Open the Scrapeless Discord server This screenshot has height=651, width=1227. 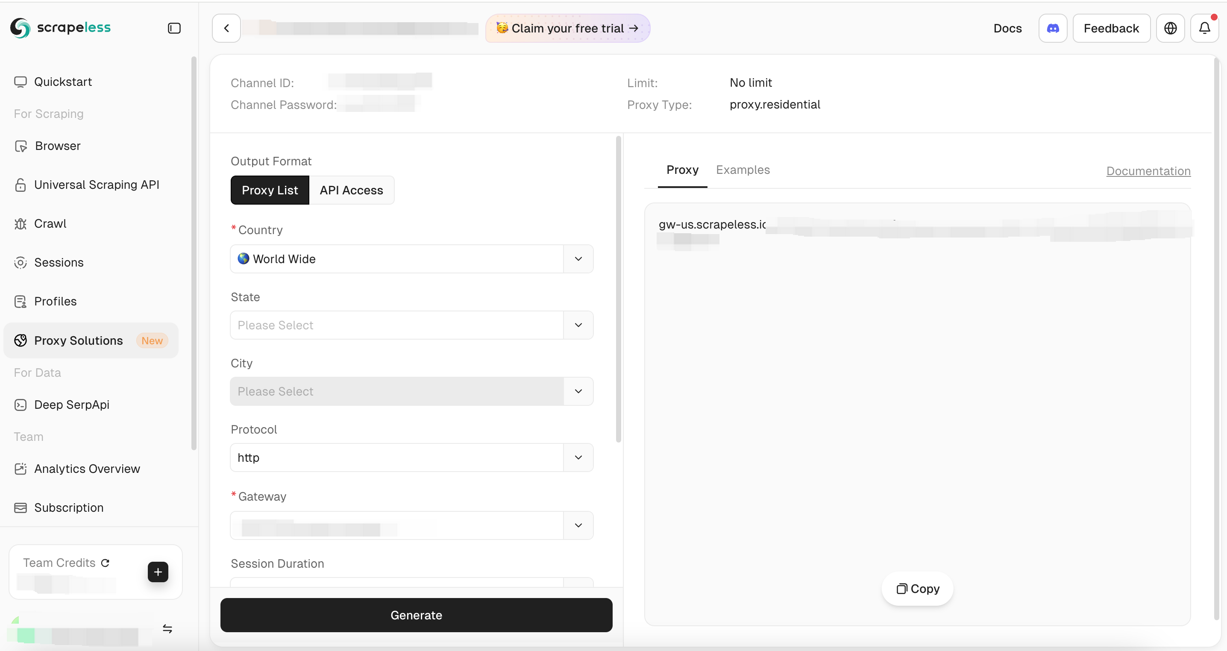1053,28
